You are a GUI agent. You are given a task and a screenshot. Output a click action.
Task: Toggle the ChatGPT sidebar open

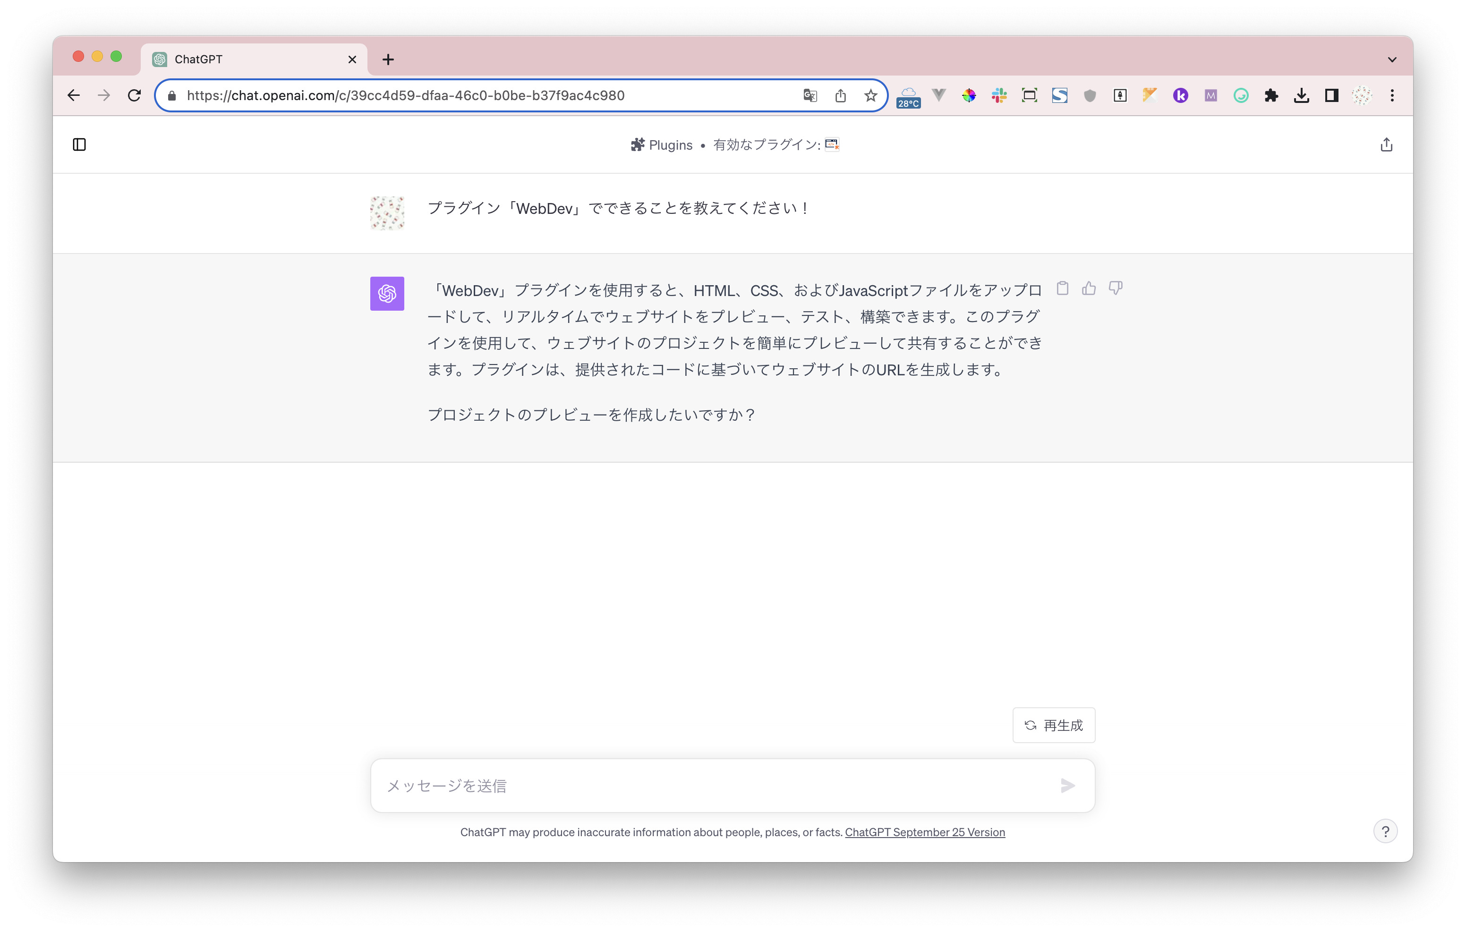tap(79, 145)
